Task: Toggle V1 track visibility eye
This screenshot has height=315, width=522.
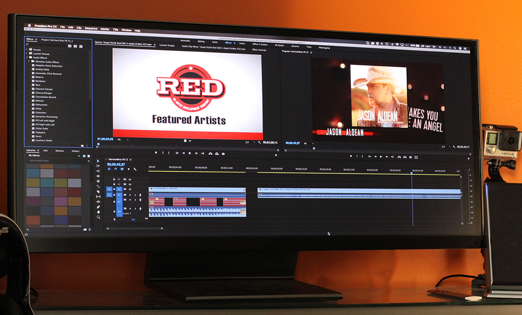Action: (x=130, y=189)
